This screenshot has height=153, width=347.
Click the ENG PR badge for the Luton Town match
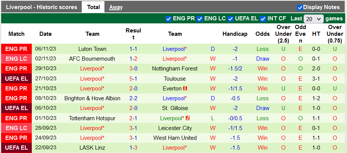click(x=16, y=49)
